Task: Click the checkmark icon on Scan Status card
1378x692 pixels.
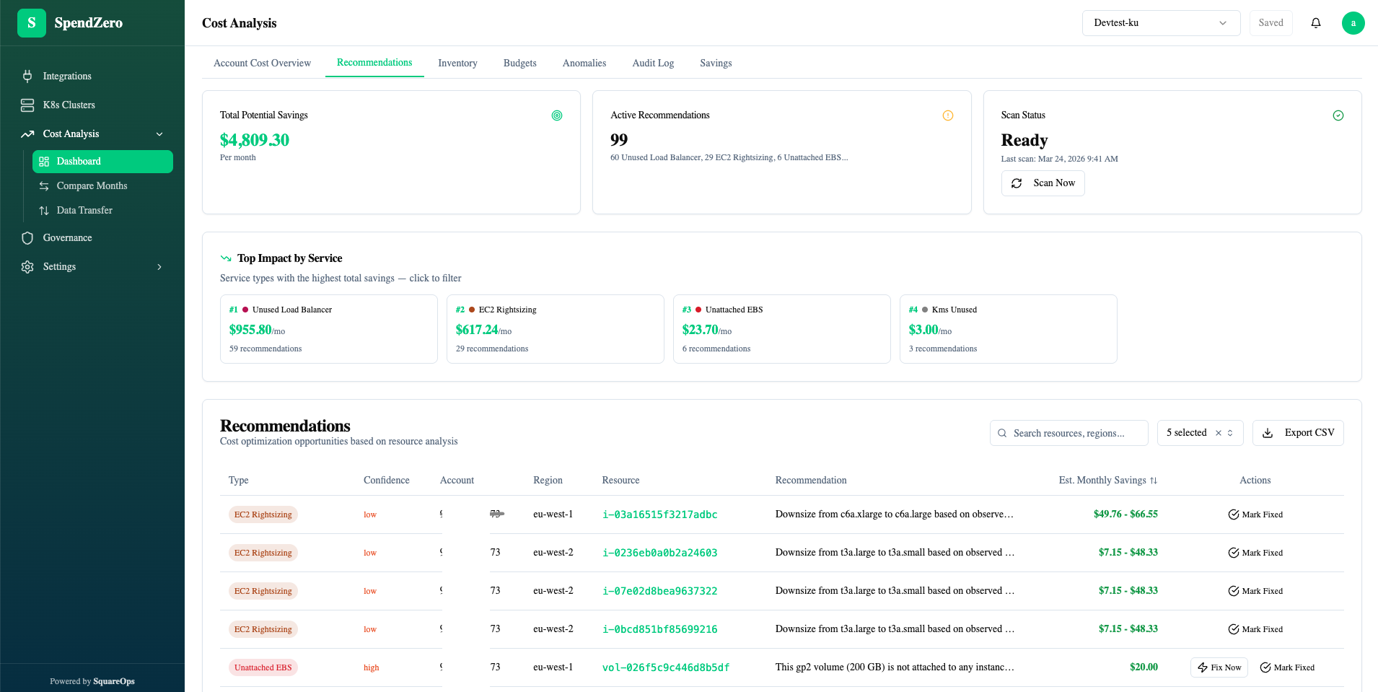Action: pos(1338,115)
